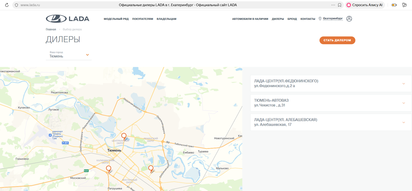Follow the Главная breadcrumb link
Image resolution: width=412 pixels, height=191 pixels.
coord(51,29)
